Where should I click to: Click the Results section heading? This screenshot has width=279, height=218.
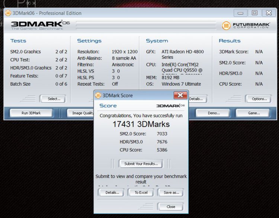tap(230, 41)
